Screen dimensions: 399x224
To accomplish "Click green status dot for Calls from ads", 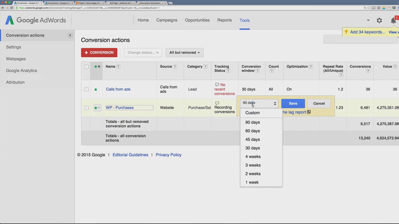I will pyautogui.click(x=96, y=90).
